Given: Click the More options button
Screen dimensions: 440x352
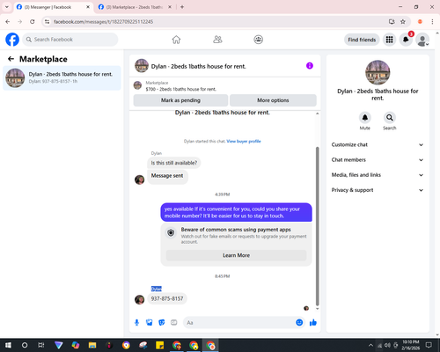Looking at the screenshot, I should coord(273,100).
